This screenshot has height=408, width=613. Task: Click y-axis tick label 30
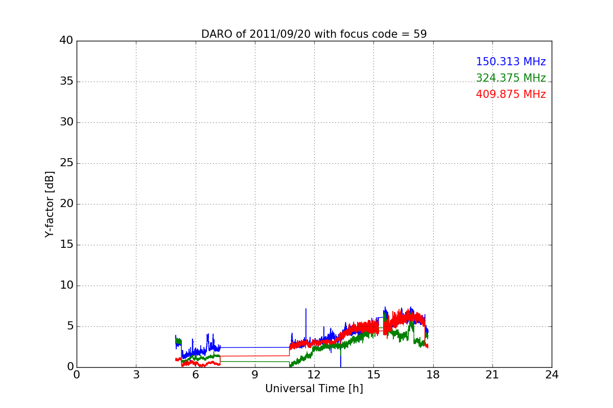tap(66, 122)
